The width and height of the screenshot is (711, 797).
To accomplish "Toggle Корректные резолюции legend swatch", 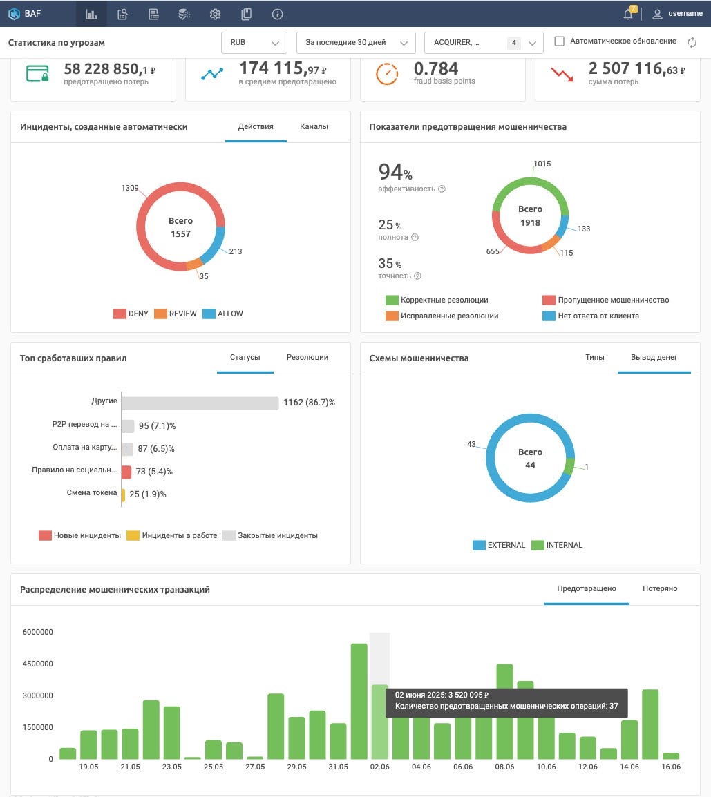I will click(x=392, y=300).
